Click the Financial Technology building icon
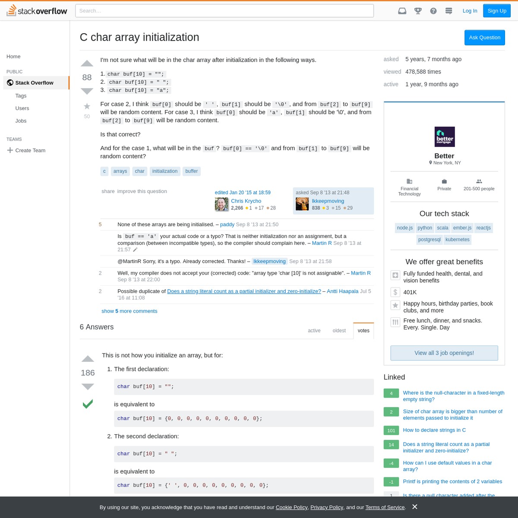The image size is (518, 518). 409,181
